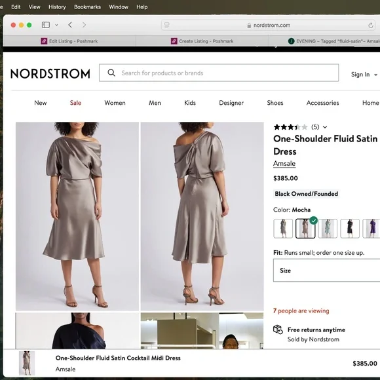Toggle the Safari sidebar icon

[46, 25]
